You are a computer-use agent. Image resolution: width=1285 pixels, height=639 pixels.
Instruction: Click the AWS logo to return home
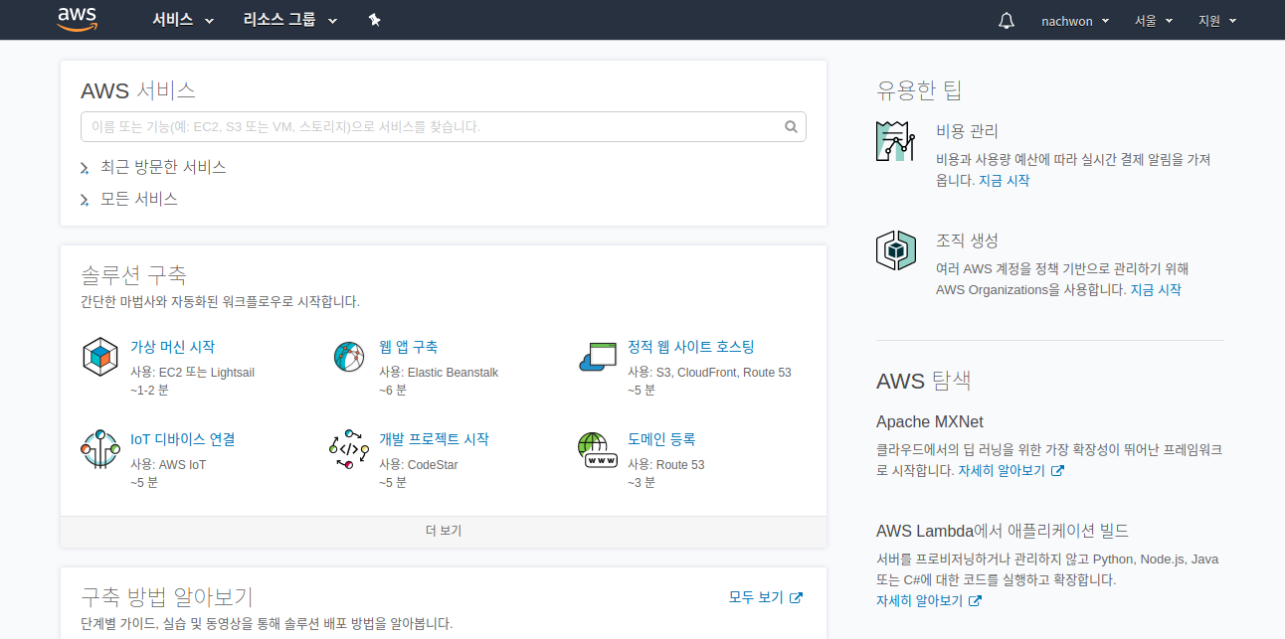click(77, 19)
